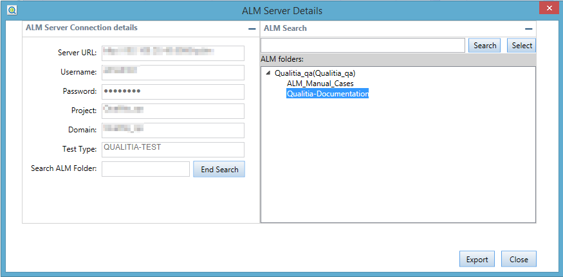
Task: Collapse the ALM Server Connection details panel
Action: pyautogui.click(x=252, y=29)
